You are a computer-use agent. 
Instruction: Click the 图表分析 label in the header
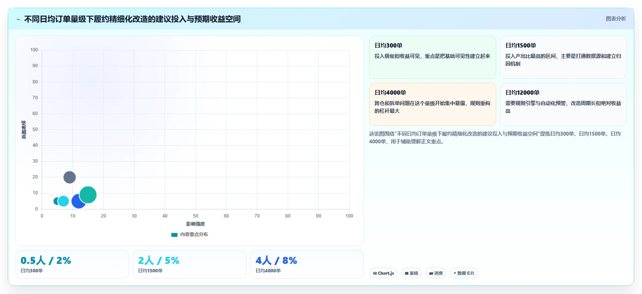tap(616, 19)
